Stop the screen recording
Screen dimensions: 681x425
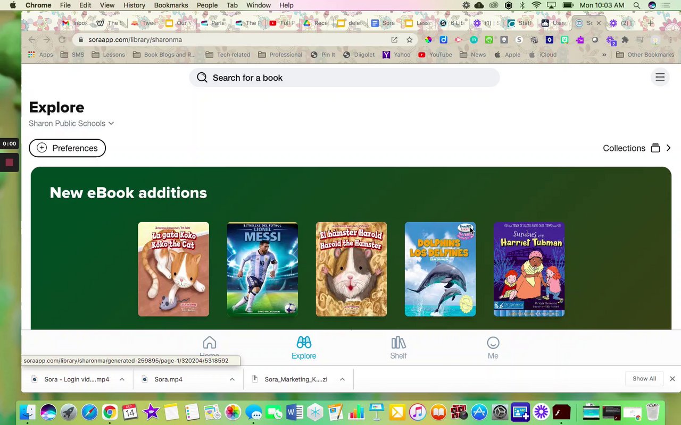(9, 163)
